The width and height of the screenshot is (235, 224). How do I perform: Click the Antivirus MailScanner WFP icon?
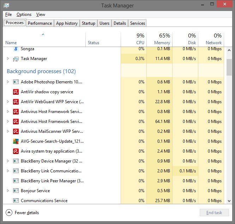tap(16, 131)
